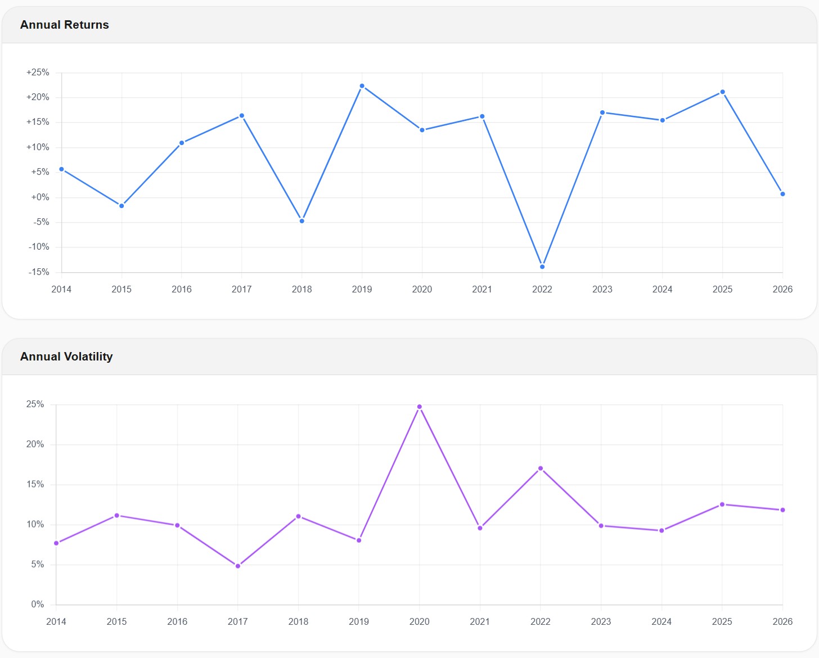
Task: Select the 2015 data point in Annual Returns
Action: click(121, 206)
